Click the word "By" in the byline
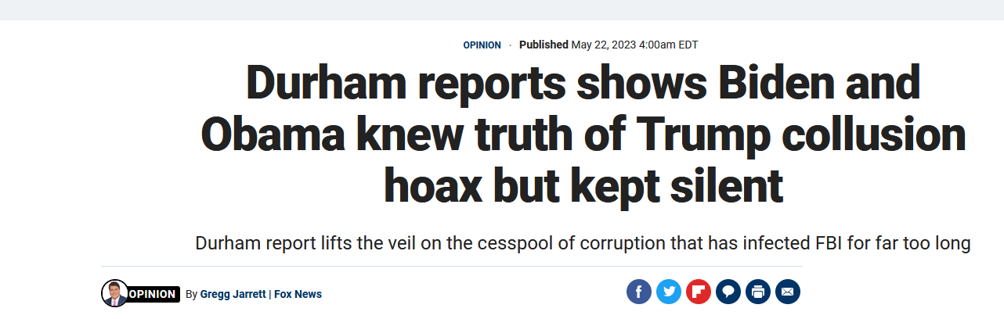This screenshot has width=1004, height=319. coord(191,294)
